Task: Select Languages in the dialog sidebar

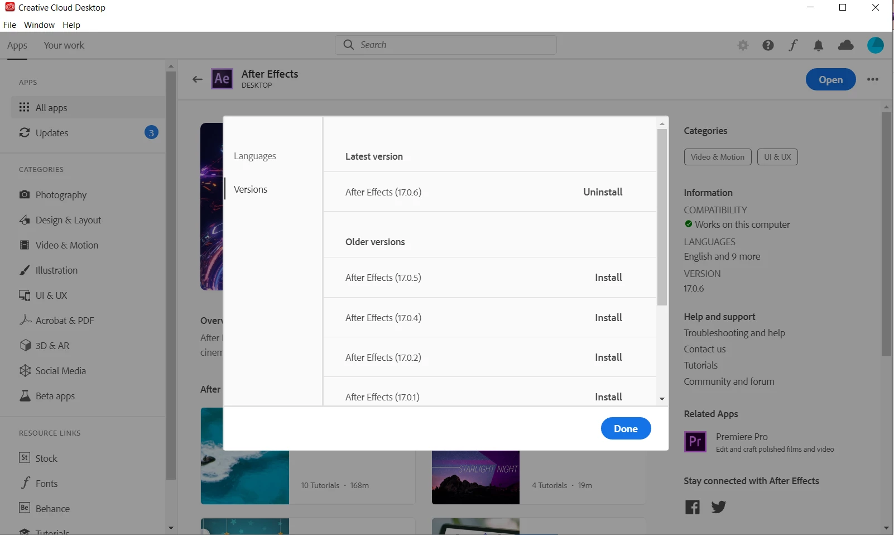Action: point(255,156)
